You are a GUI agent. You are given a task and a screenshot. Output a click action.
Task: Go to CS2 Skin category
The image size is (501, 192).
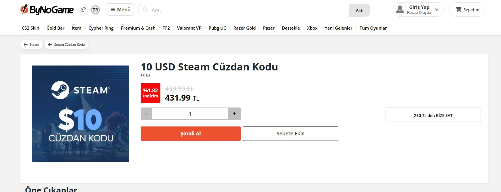point(31,28)
